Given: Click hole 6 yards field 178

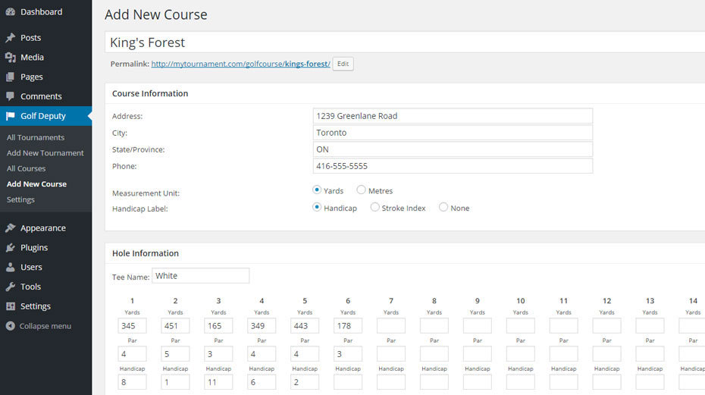Looking at the screenshot, I should coord(348,326).
